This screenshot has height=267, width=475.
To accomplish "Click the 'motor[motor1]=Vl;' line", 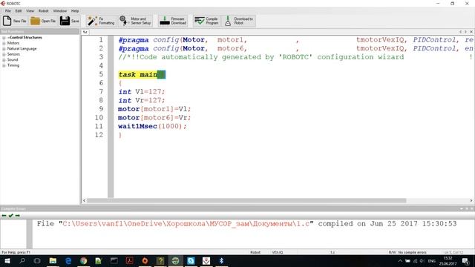I will (x=154, y=109).
